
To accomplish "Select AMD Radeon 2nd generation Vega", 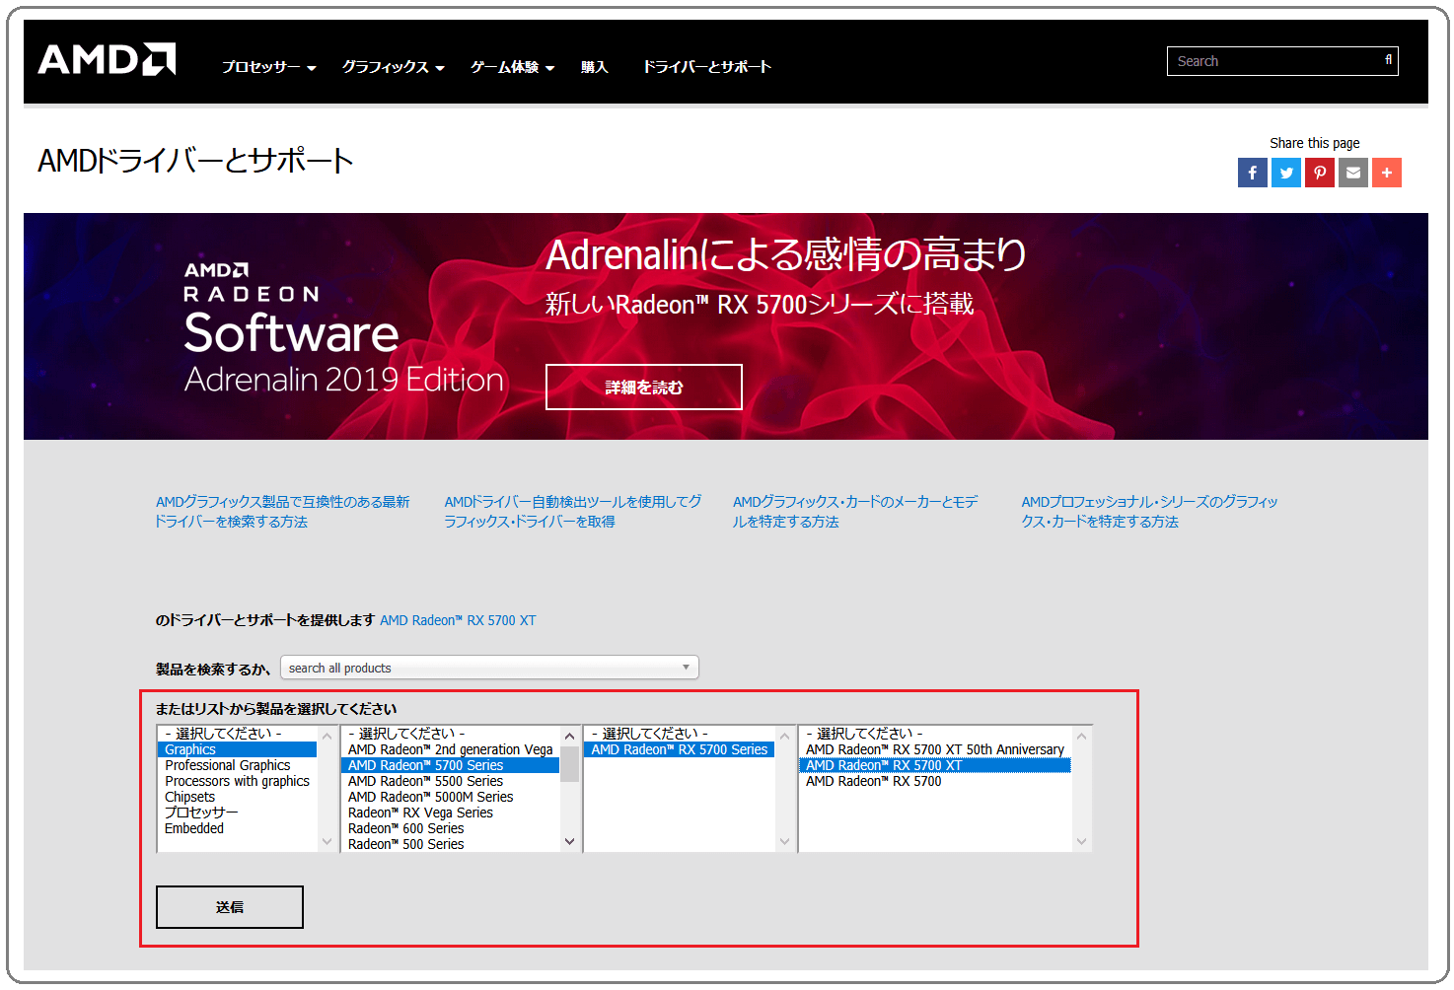I will tap(451, 749).
